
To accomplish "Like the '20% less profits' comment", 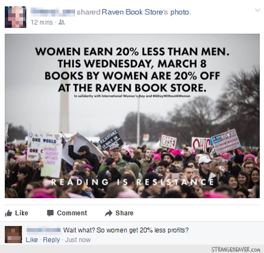I will coord(32,240).
